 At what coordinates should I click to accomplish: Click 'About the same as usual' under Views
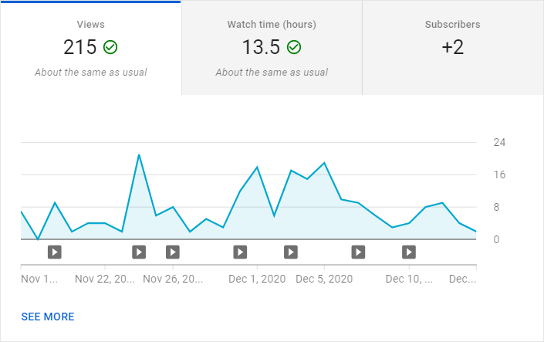pos(90,73)
